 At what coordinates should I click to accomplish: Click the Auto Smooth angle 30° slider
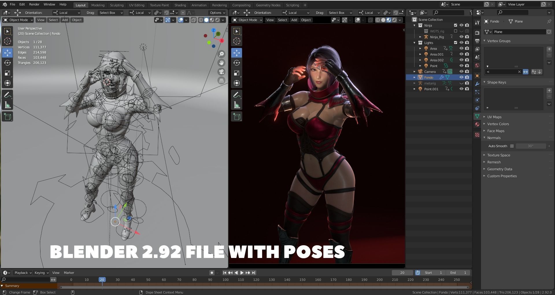[x=531, y=146]
